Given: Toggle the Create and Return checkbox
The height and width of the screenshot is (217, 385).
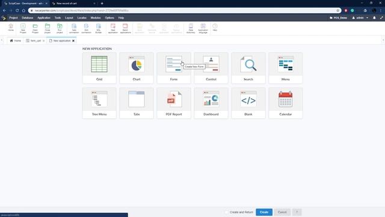Looking at the screenshot, I should [226, 212].
